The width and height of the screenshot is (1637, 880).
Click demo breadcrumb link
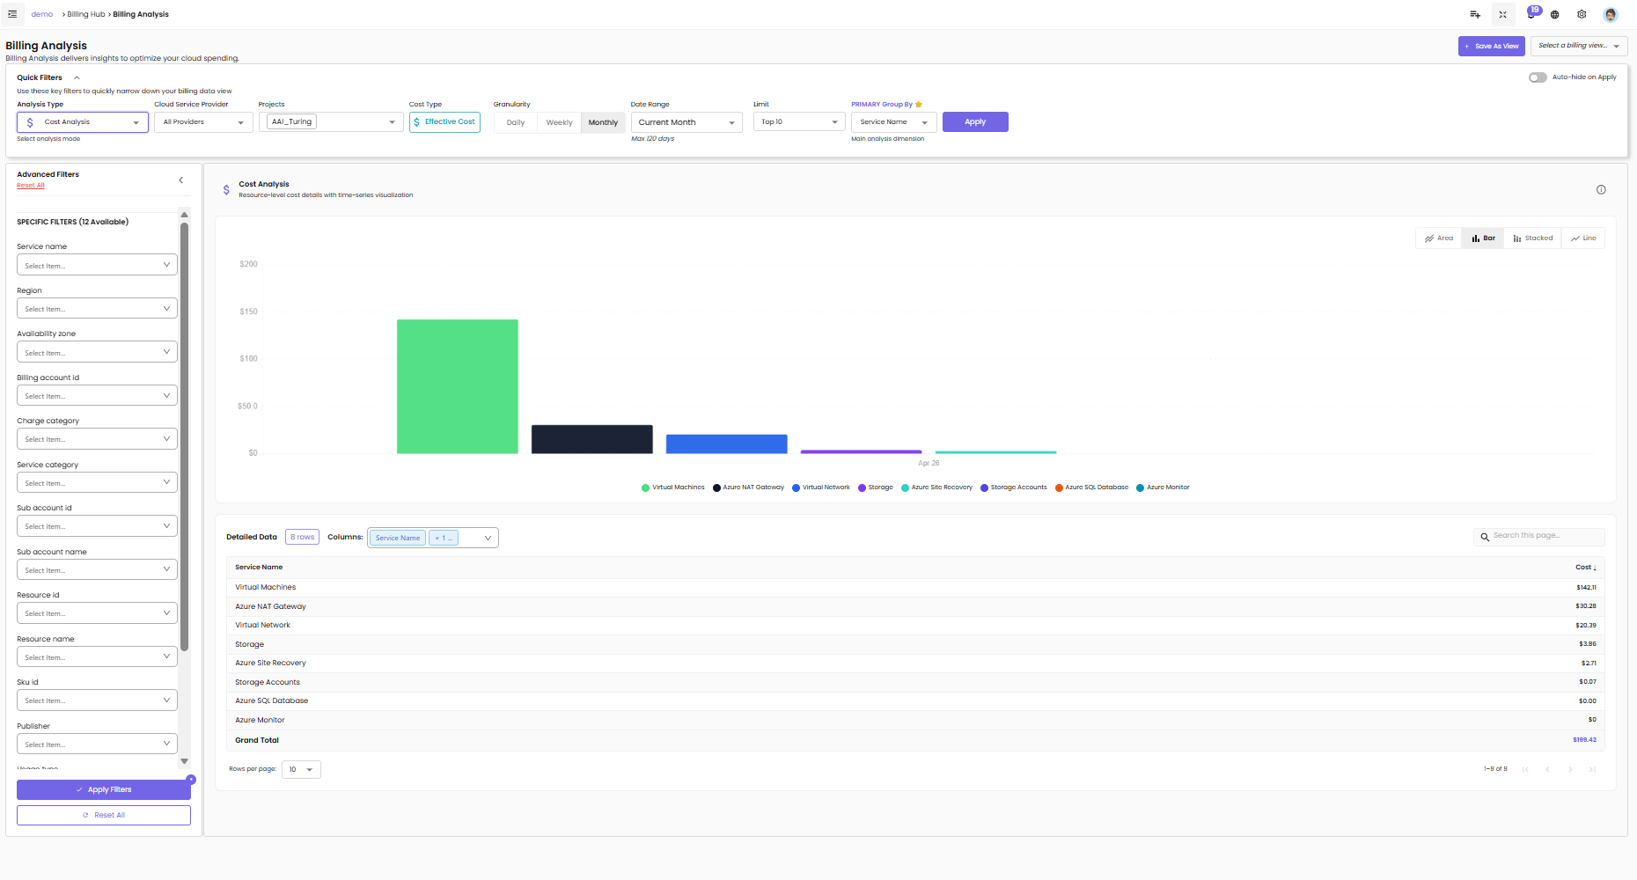[x=41, y=14]
